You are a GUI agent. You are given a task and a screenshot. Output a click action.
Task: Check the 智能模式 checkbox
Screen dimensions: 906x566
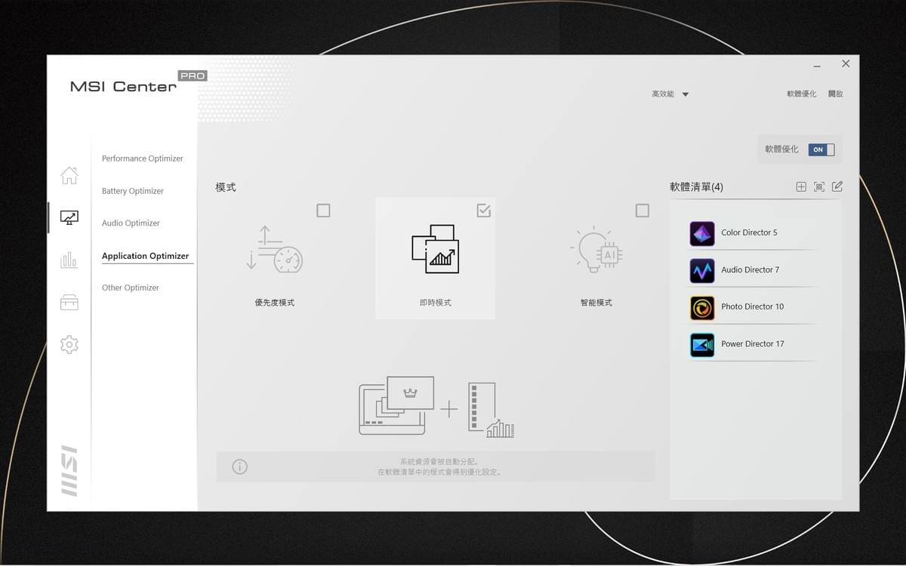click(643, 211)
